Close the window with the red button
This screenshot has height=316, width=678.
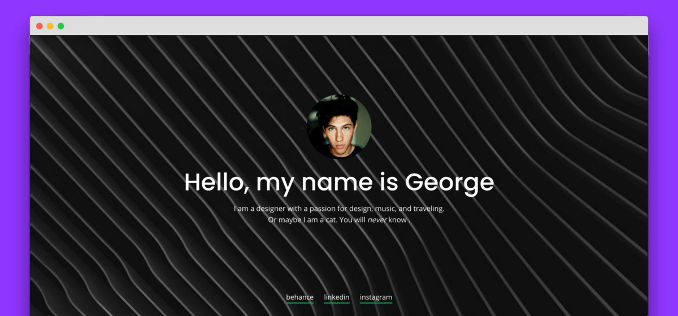click(40, 26)
